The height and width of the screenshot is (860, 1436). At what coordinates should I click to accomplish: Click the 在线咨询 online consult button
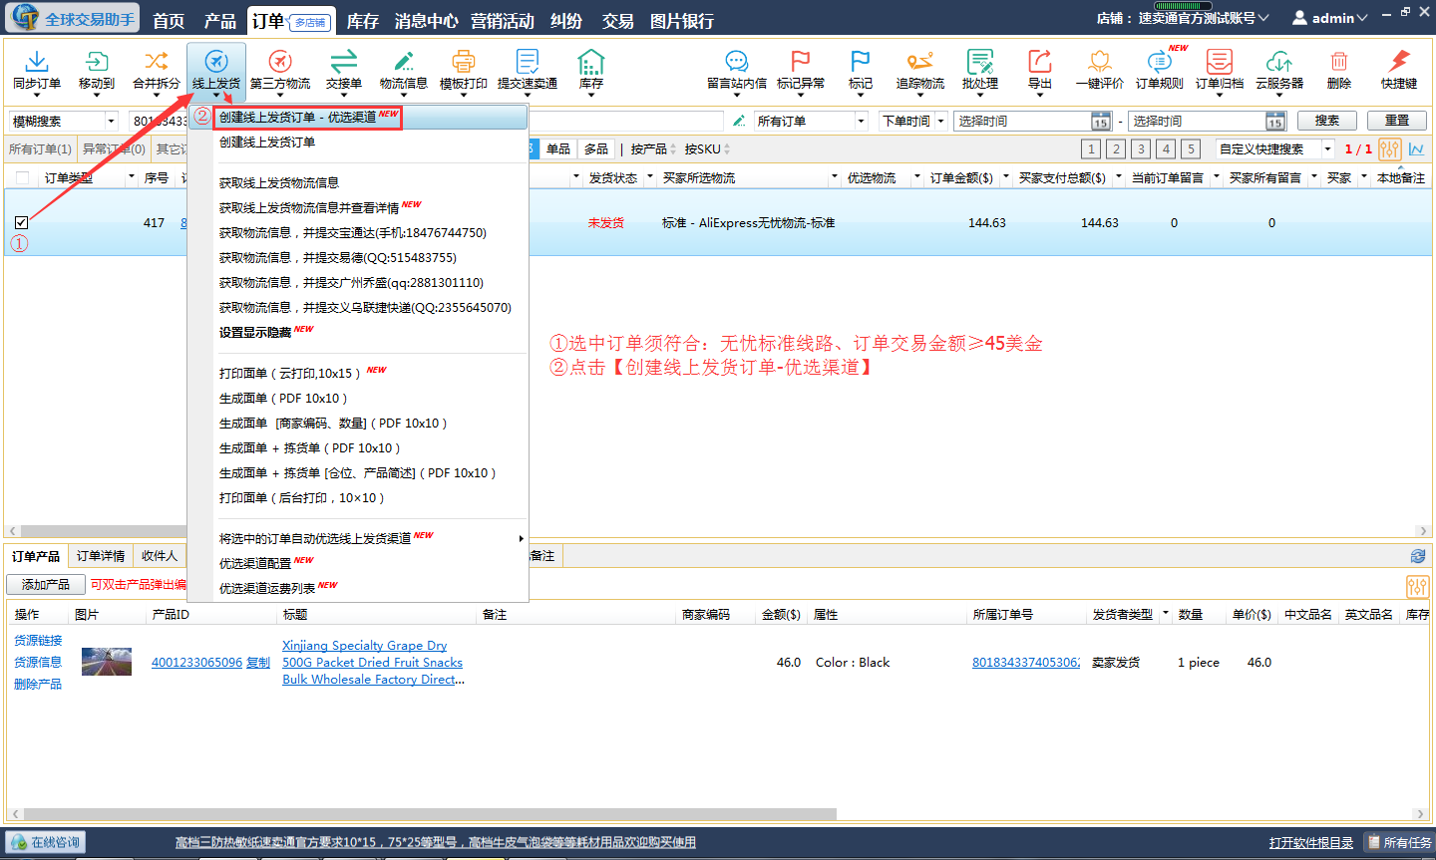point(46,842)
